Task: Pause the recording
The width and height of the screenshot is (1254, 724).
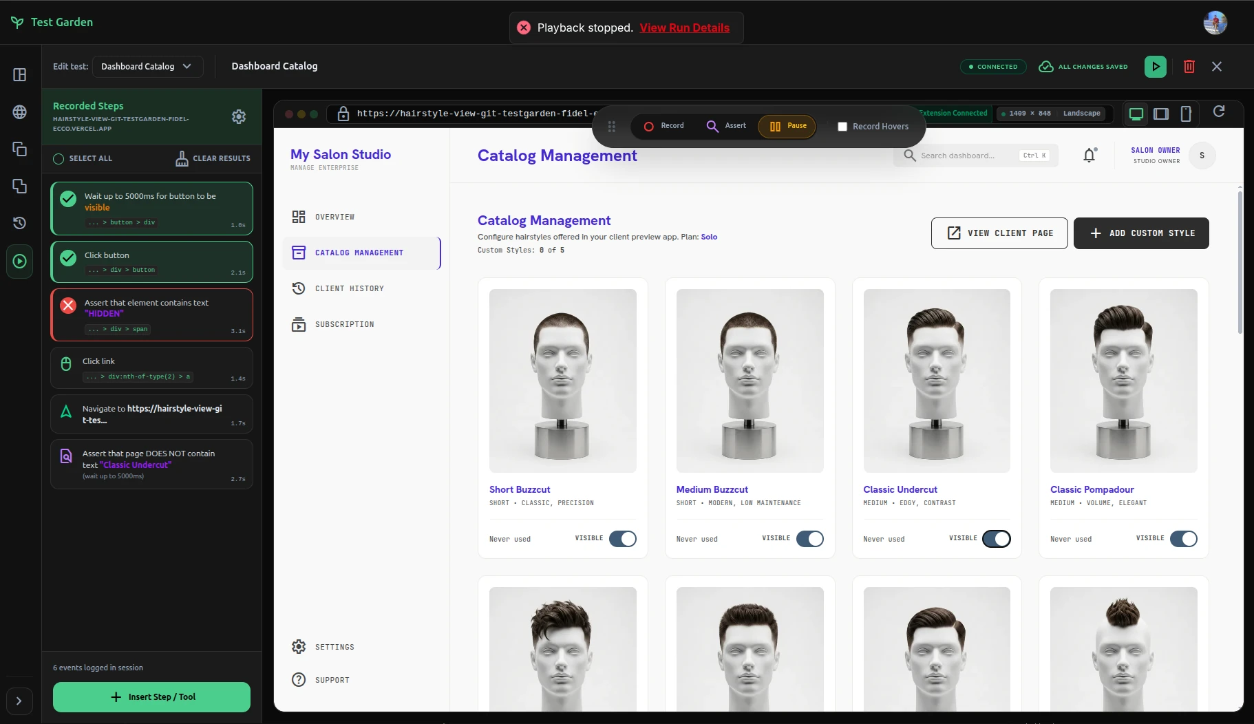Action: 787,126
